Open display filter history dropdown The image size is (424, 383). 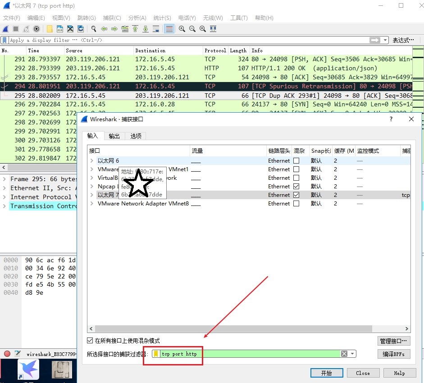click(x=385, y=40)
